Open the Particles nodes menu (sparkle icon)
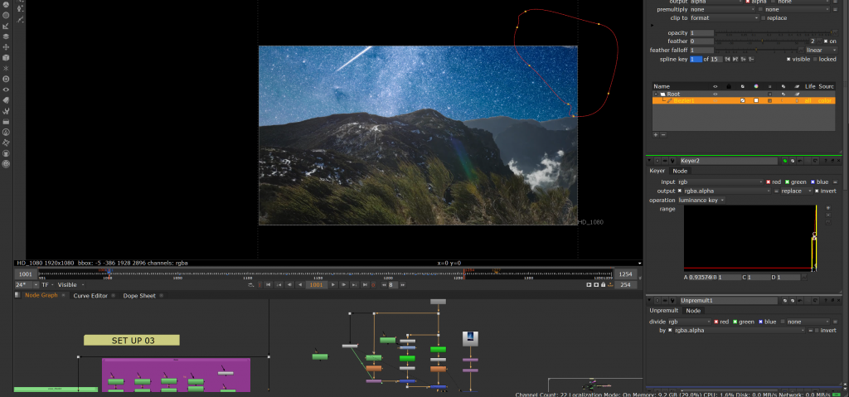Screen dimensions: 849x397 (6, 68)
